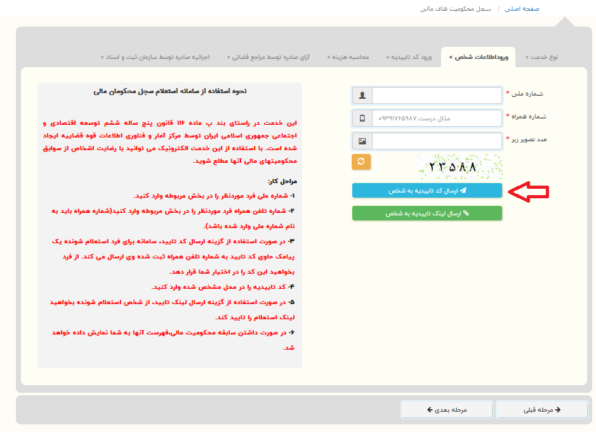Open the اجرائیه صادره توسط سازمان ثبت و اسناد tab
Viewport: 596px width, 432px height.
[156, 57]
